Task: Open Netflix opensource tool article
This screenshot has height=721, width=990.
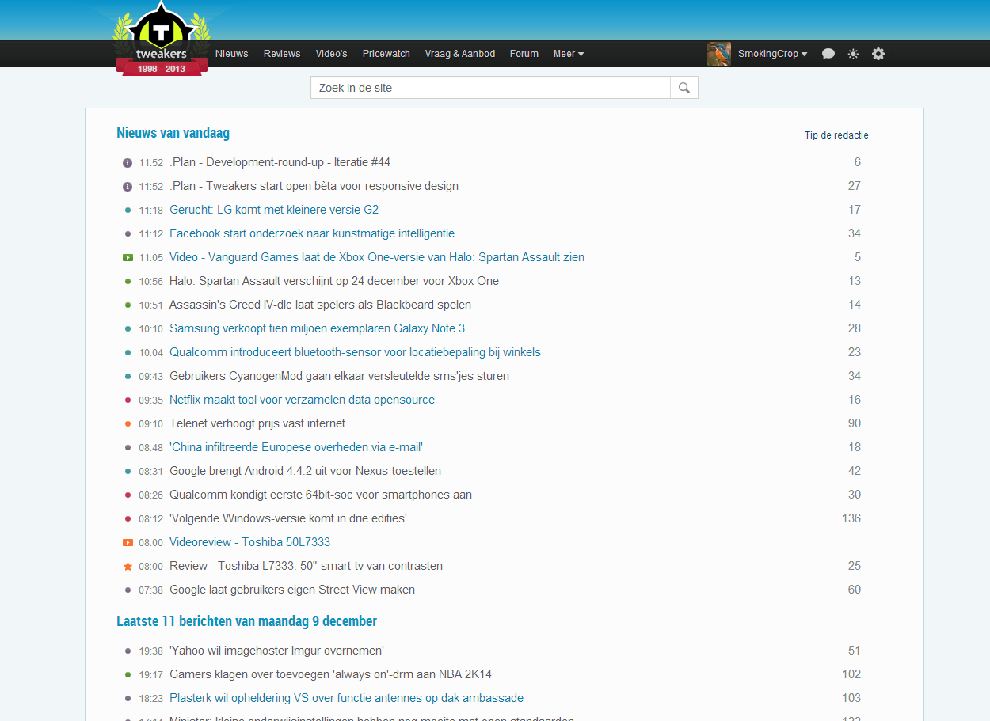Action: pyautogui.click(x=302, y=400)
